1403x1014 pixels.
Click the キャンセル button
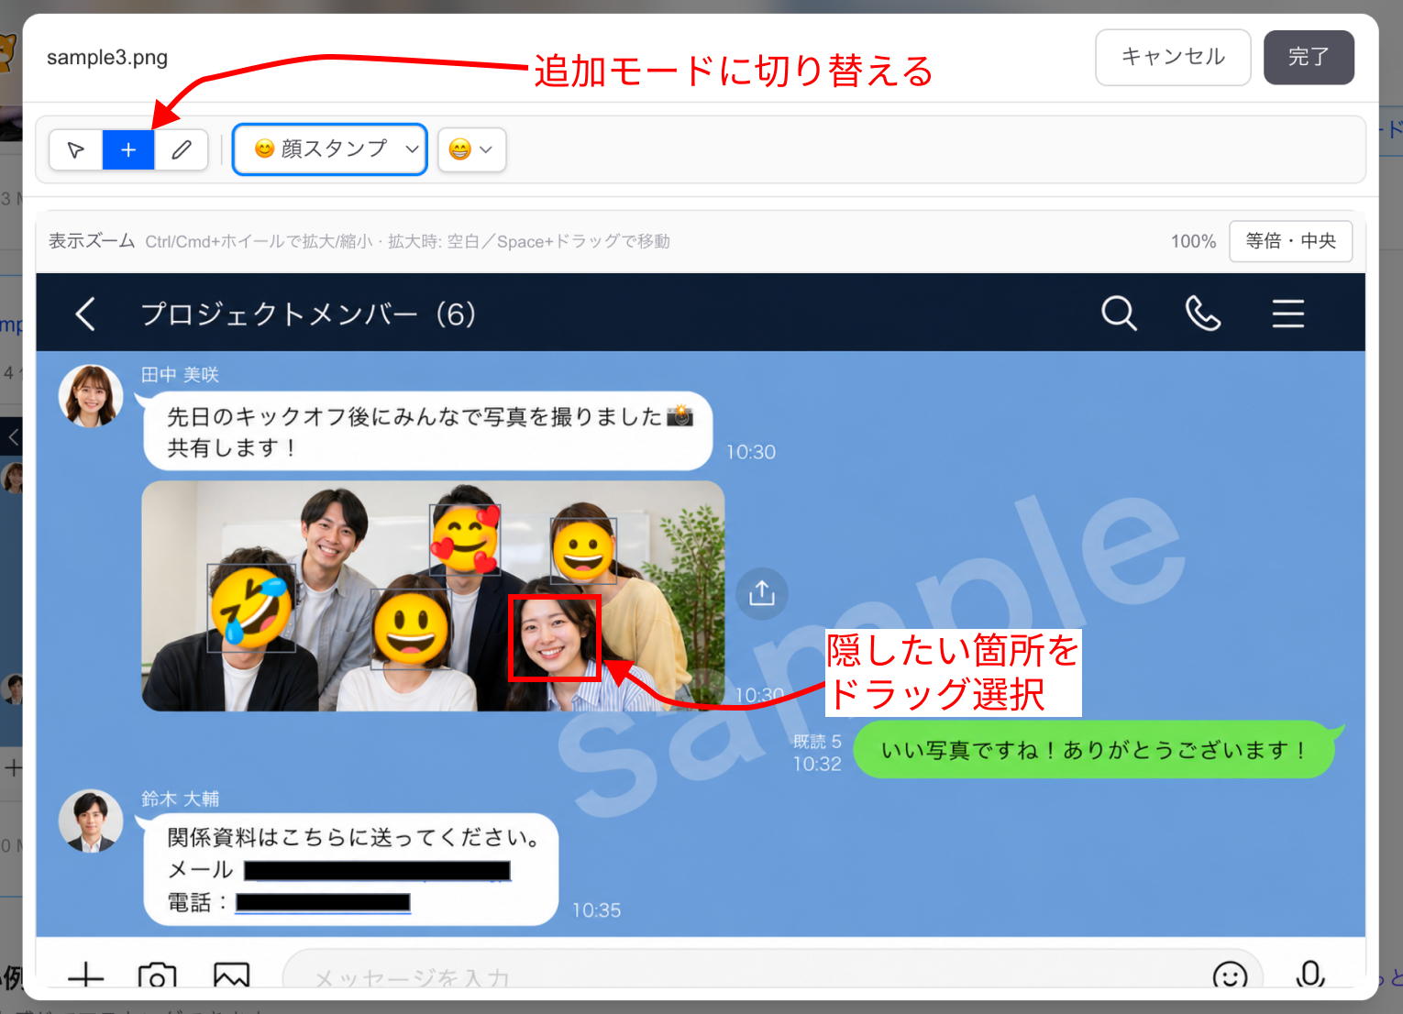coord(1173,57)
